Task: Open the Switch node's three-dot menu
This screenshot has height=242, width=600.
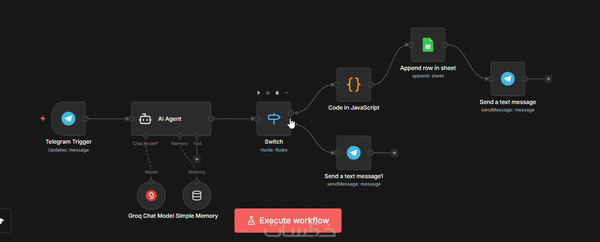Action: pyautogui.click(x=286, y=93)
